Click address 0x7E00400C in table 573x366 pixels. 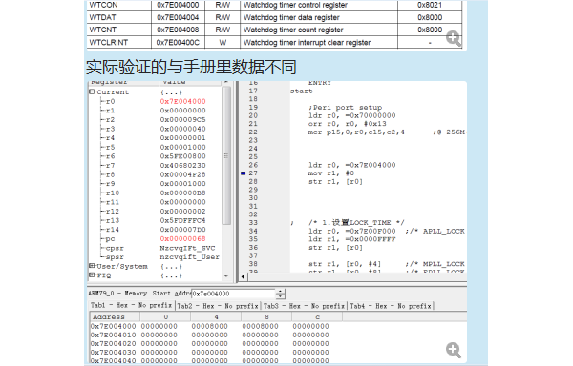tap(178, 42)
